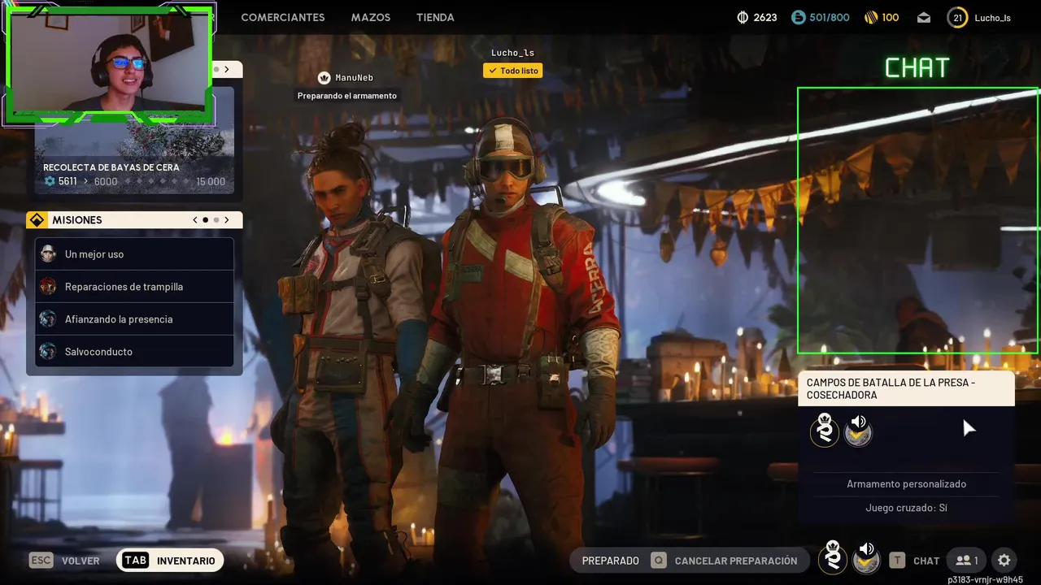Image resolution: width=1041 pixels, height=585 pixels.
Task: Click CANCELAR PREPARACIÓN button
Action: (736, 561)
